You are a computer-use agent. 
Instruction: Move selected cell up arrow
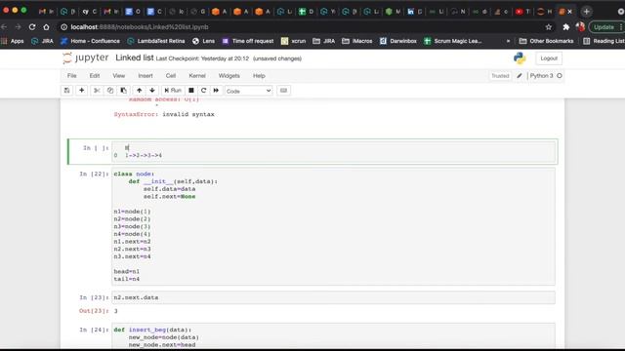point(139,91)
